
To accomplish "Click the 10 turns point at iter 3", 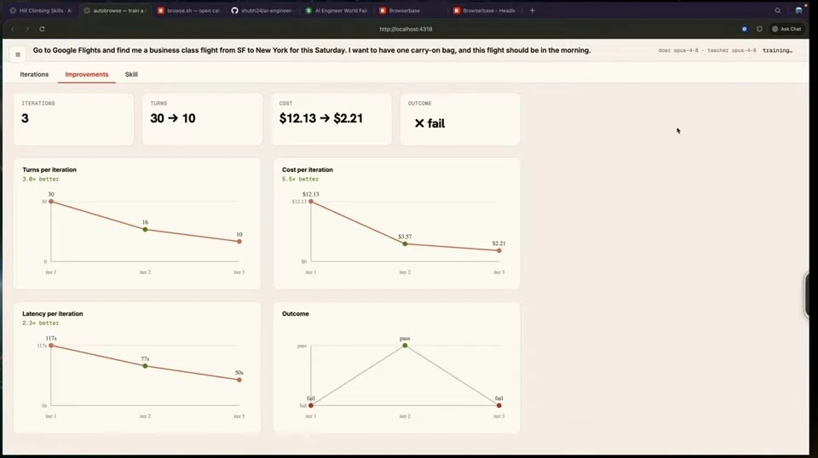I will [239, 242].
